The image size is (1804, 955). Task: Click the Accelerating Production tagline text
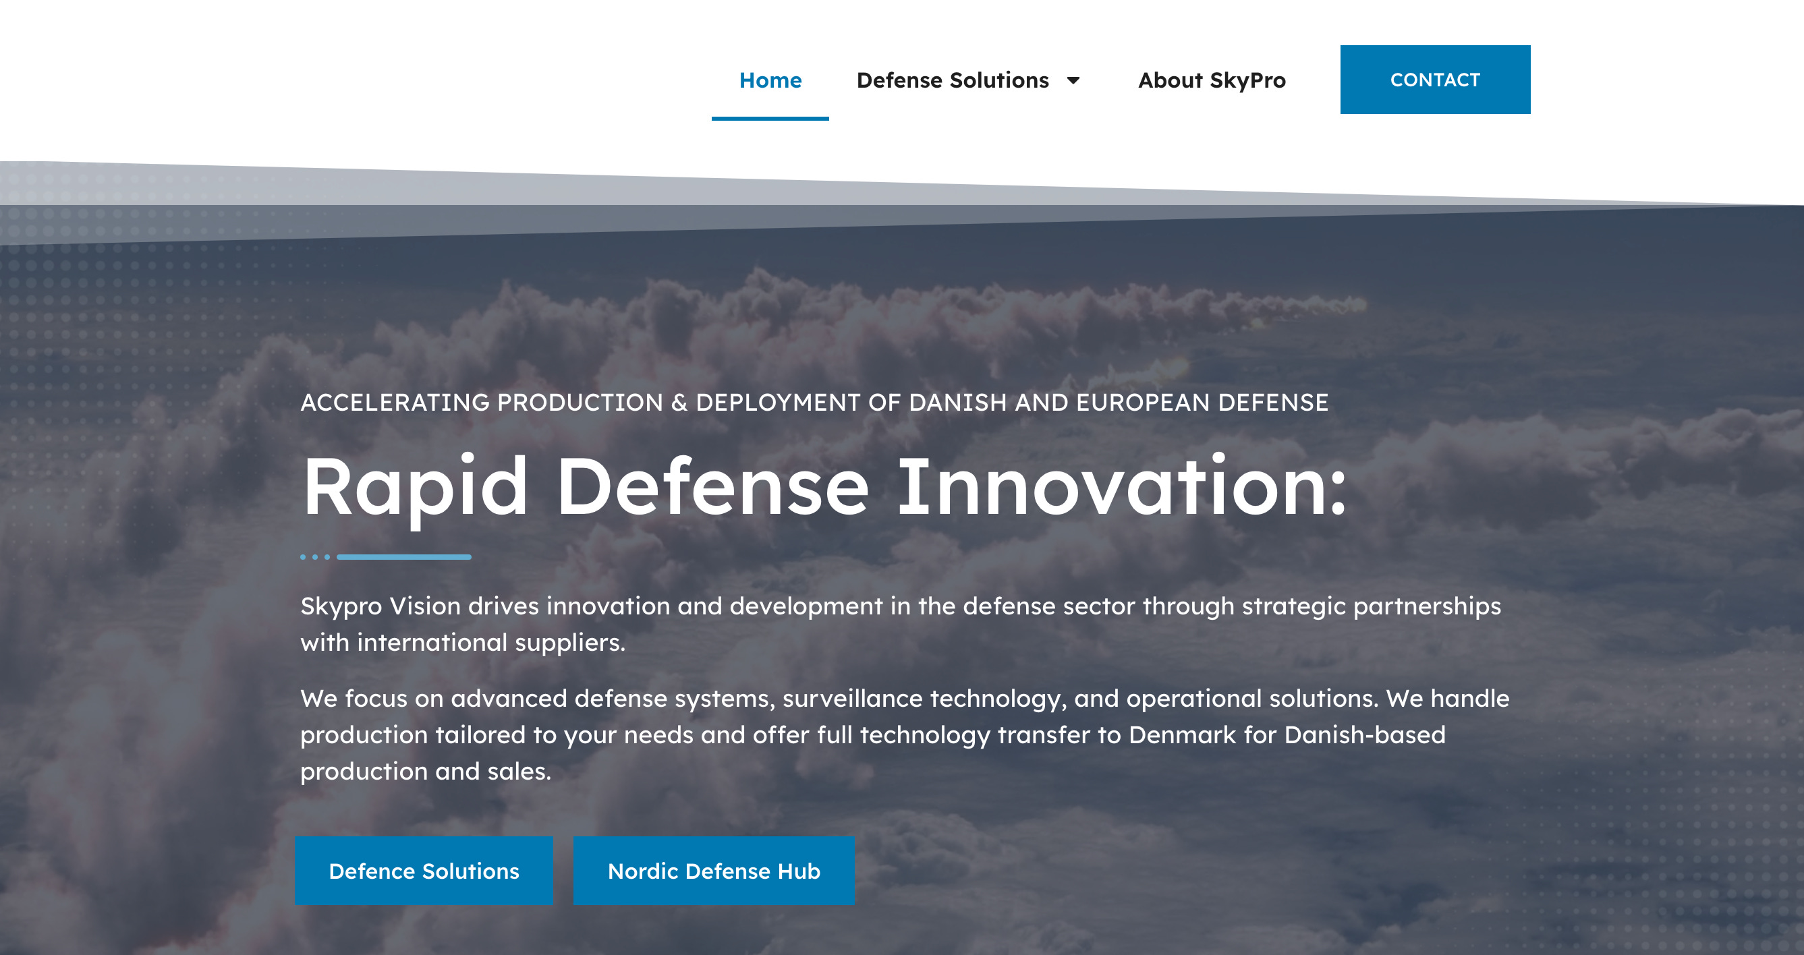(x=814, y=403)
